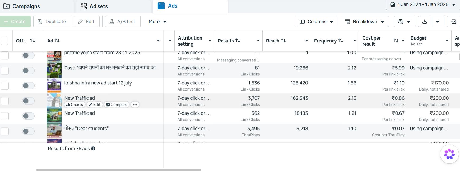This screenshot has height=171, width=460.
Task: Toggle the New Traffic ad with 3,707 results
Action: [x=28, y=101]
